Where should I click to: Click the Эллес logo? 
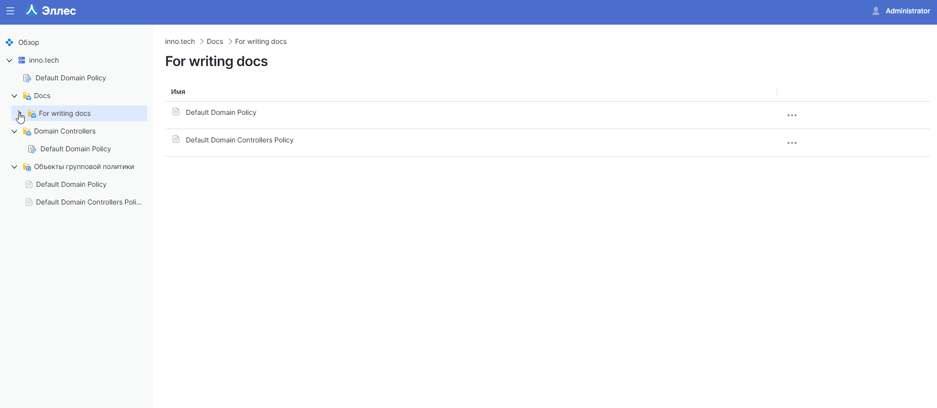point(51,11)
